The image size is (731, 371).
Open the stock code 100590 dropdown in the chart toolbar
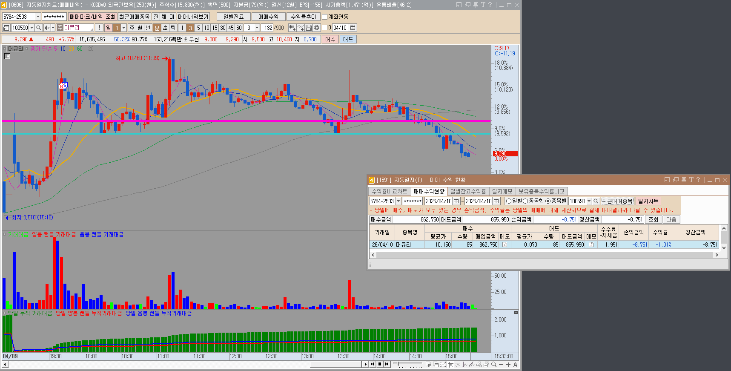pyautogui.click(x=32, y=28)
